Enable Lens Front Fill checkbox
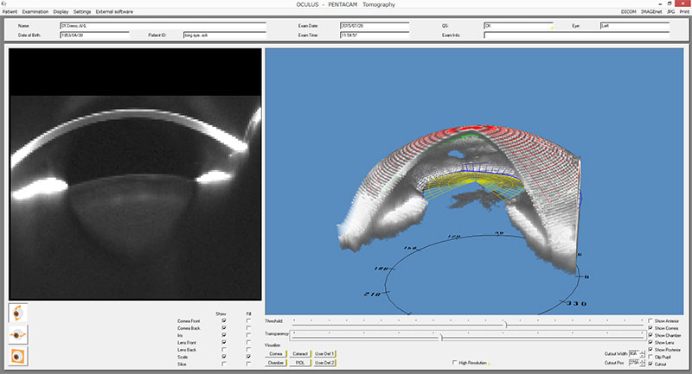 tap(248, 342)
